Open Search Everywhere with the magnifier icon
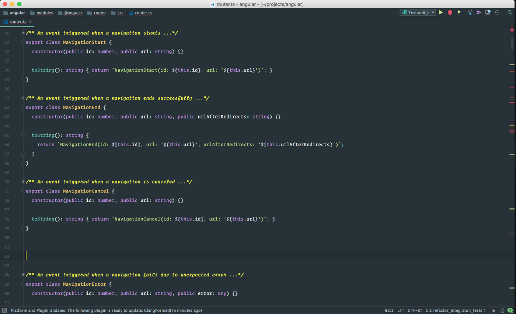The width and height of the screenshot is (516, 314). point(510,12)
